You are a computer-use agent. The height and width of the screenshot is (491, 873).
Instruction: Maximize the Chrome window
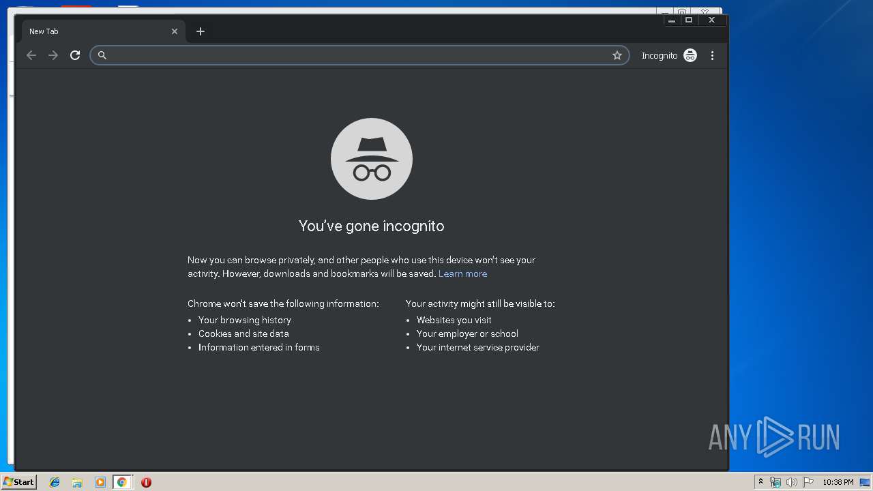pos(689,20)
